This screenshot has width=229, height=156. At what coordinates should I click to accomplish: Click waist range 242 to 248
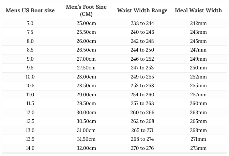click(142, 41)
